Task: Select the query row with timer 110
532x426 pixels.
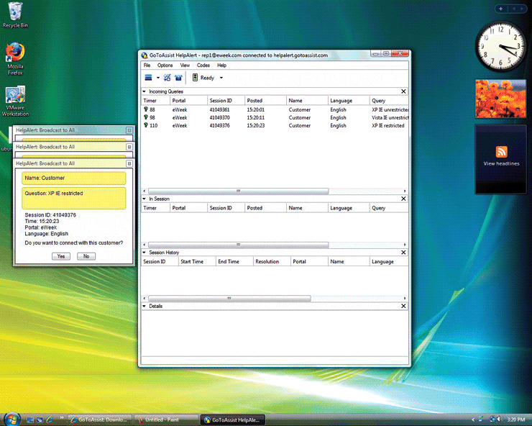Action: 275,125
